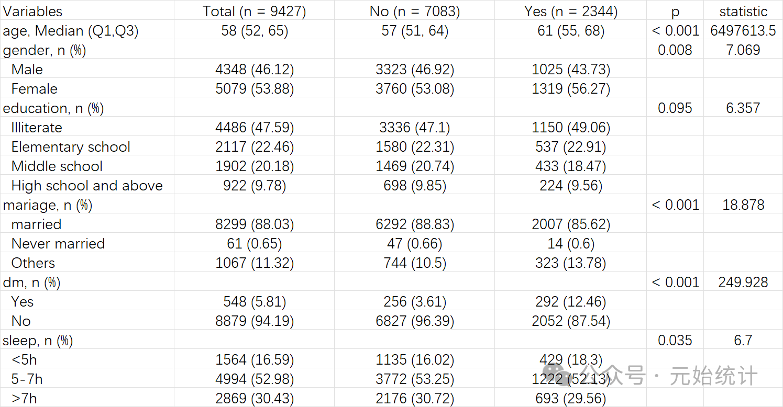Click the "Total (n = 9427)" column header
The image size is (783, 407).
(255, 12)
